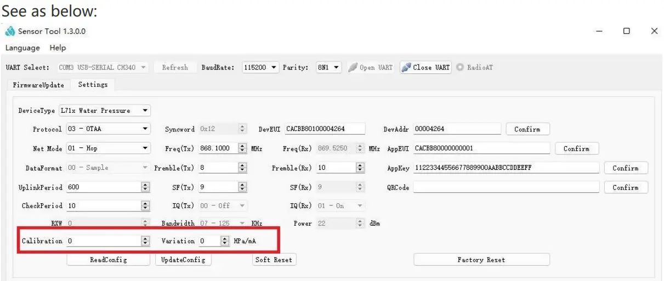Click the Premble(Tx) stepper arrows
664x281 pixels.
pos(242,168)
